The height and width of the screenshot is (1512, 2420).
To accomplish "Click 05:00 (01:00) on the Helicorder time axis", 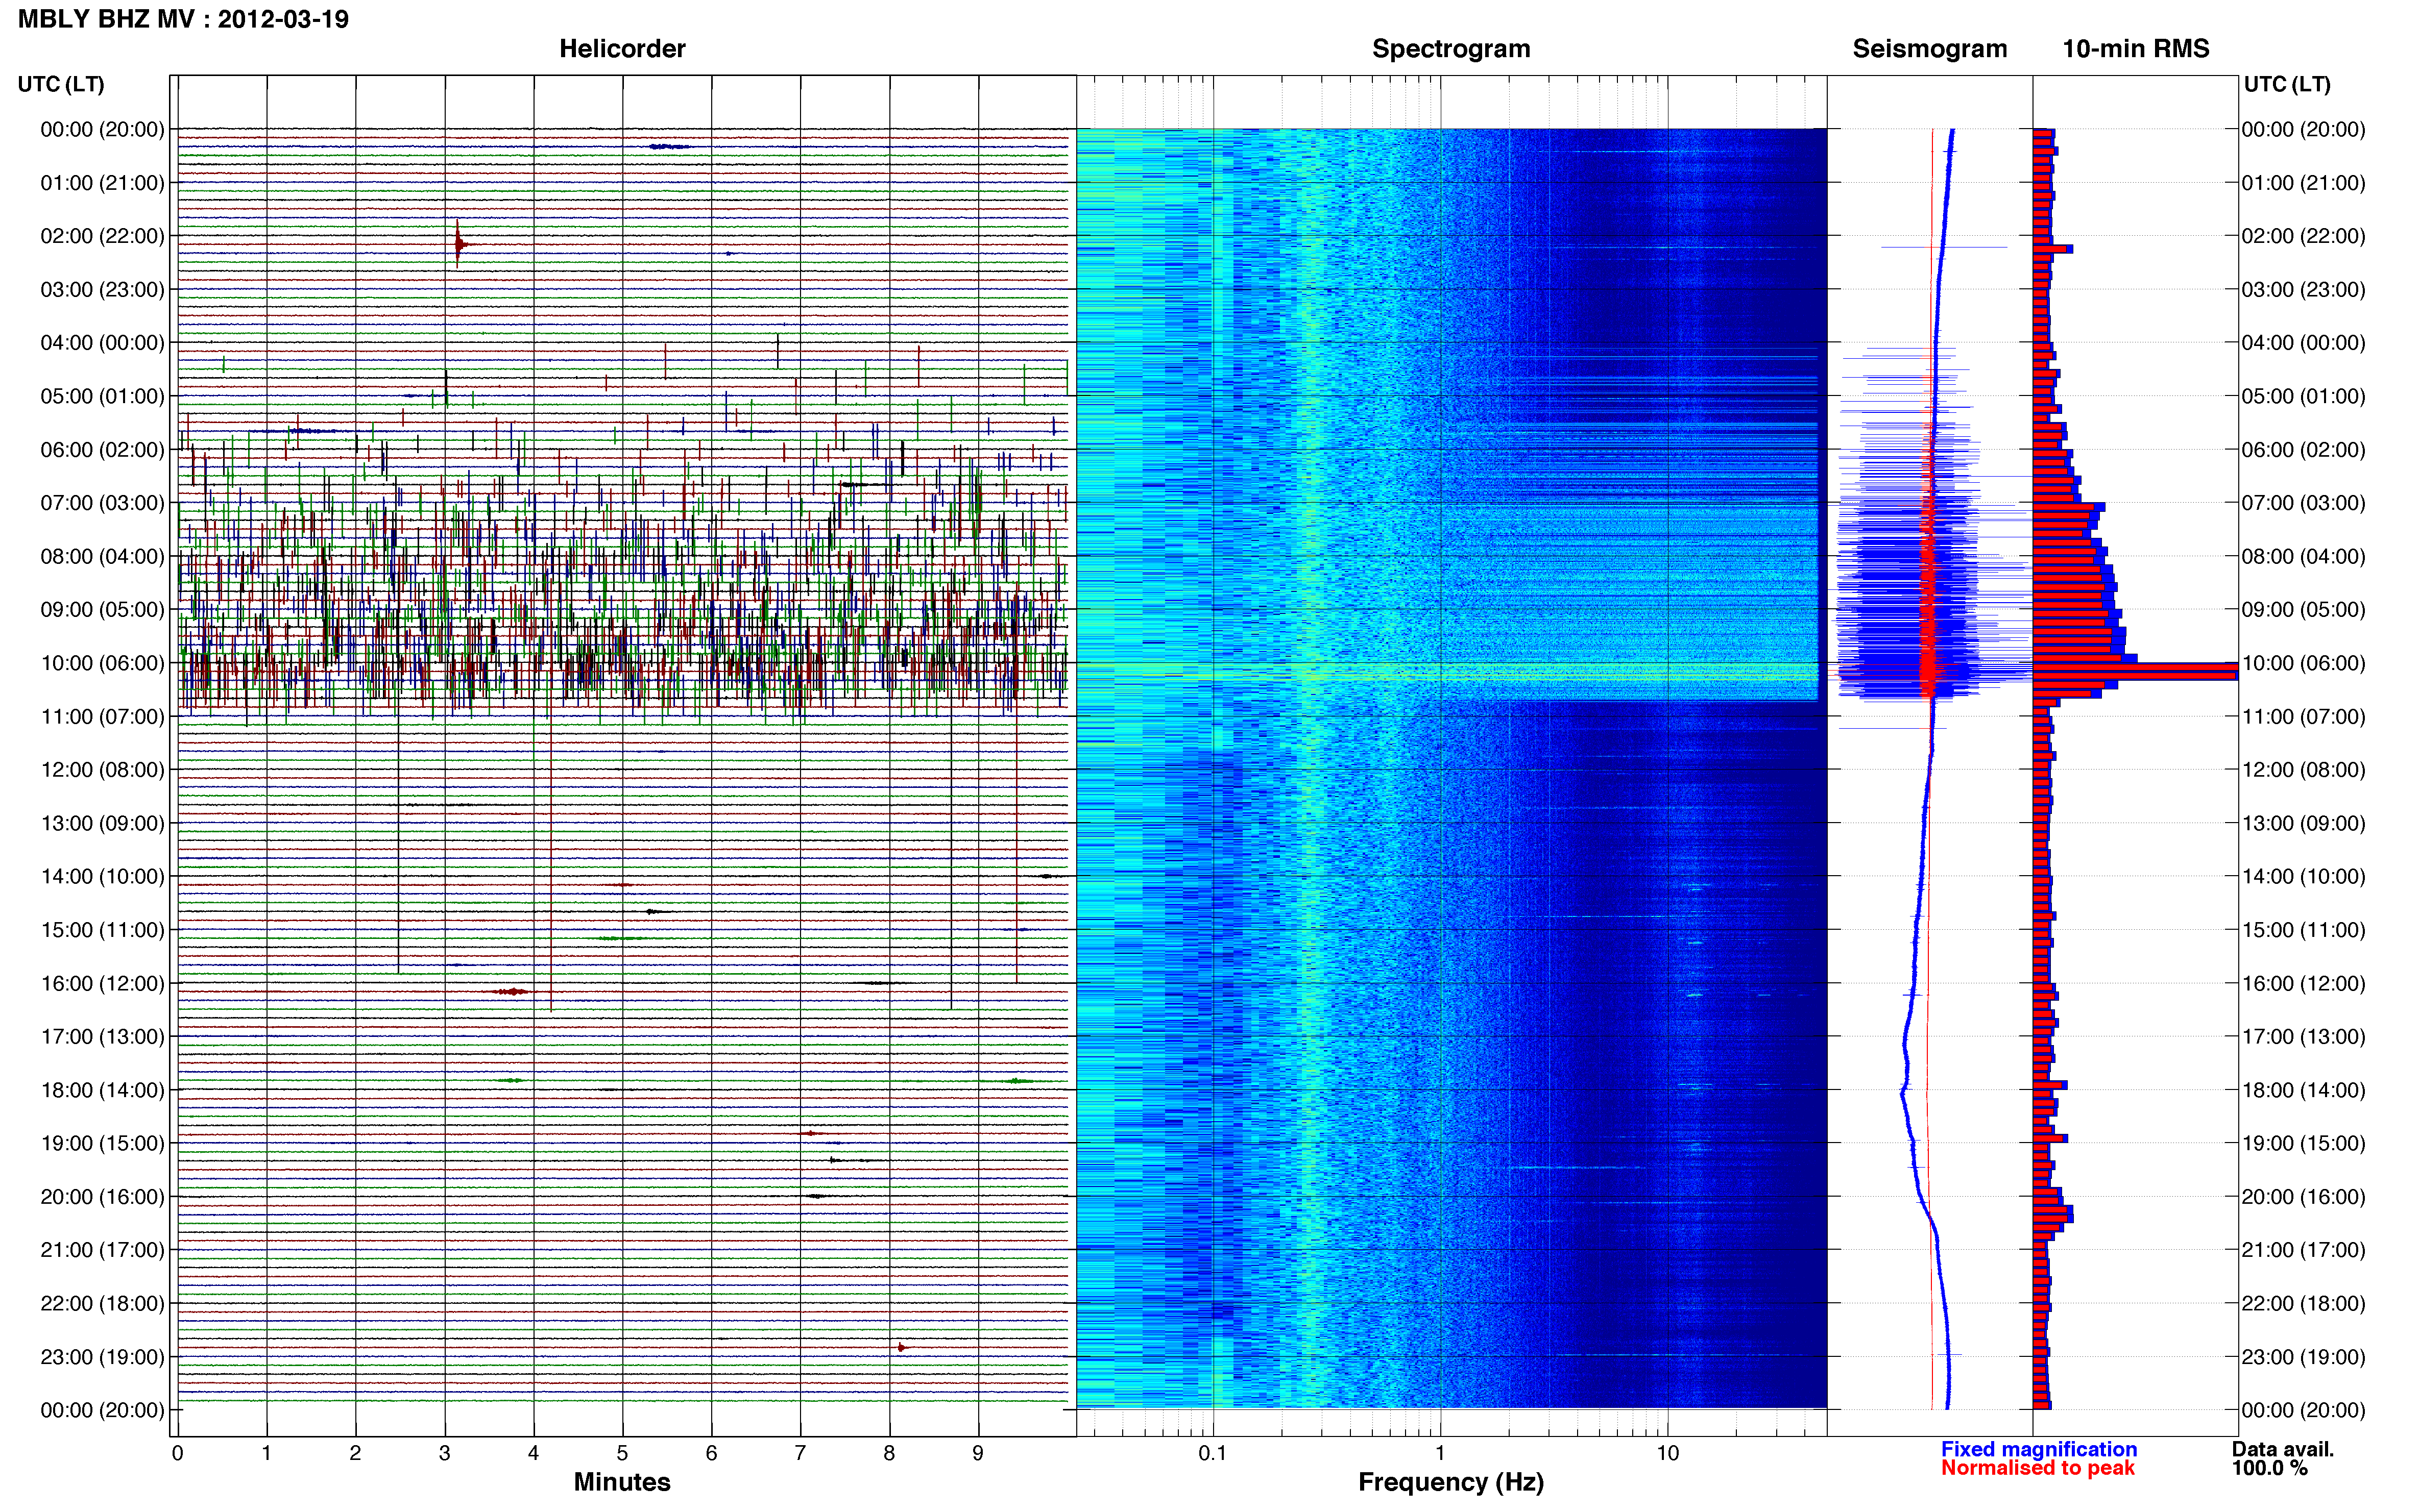I will click(x=102, y=396).
